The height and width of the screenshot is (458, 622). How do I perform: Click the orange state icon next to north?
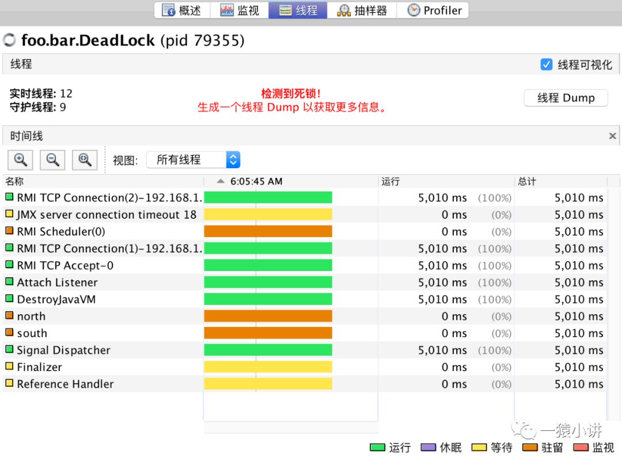[10, 316]
